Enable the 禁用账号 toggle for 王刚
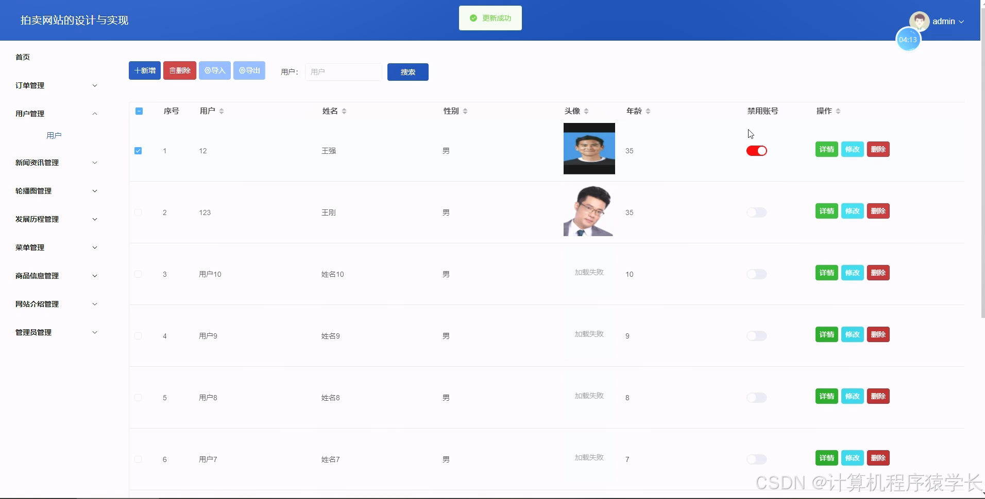985x499 pixels. pos(756,212)
